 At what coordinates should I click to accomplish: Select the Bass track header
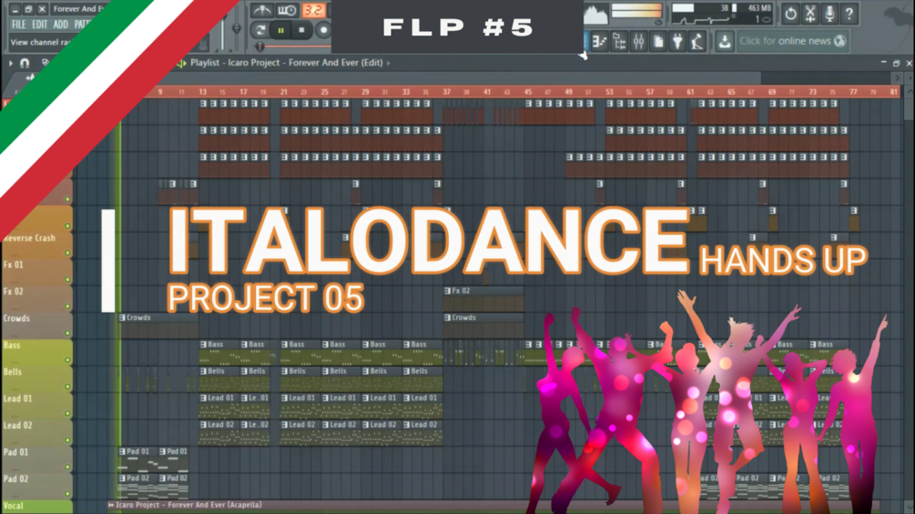coord(36,353)
